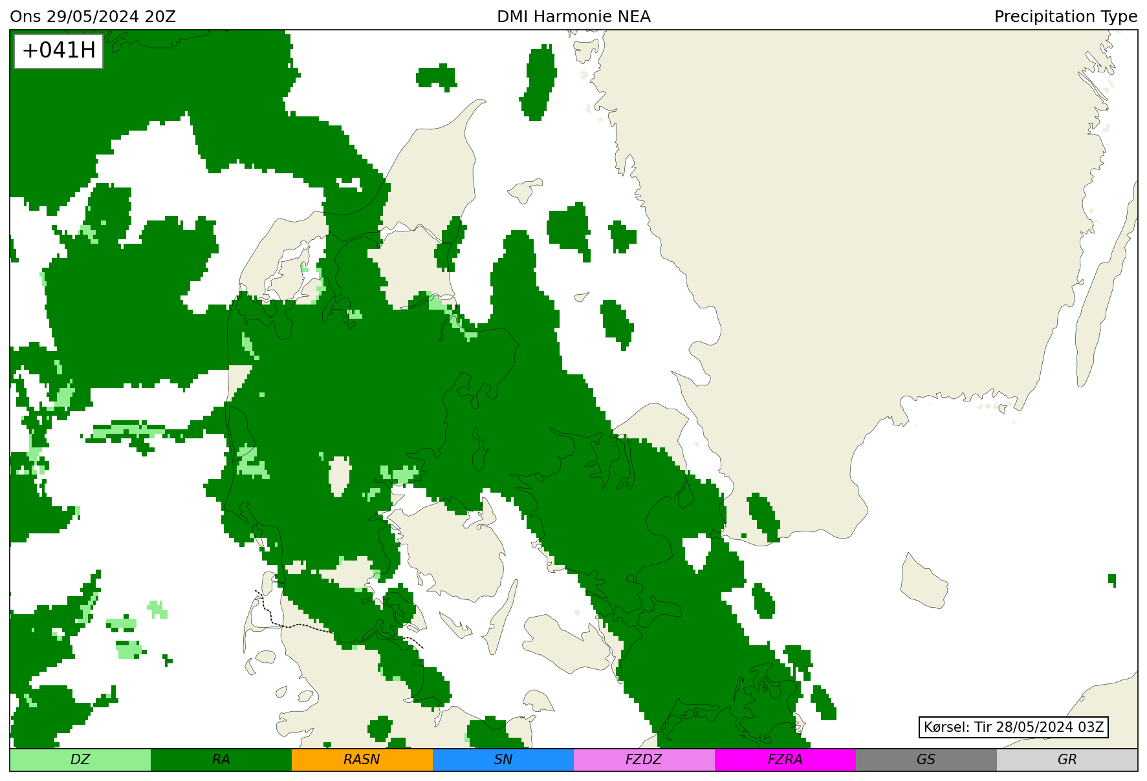Click the FZDZ pink legend swatch
This screenshot has width=1147, height=781.
click(x=644, y=760)
